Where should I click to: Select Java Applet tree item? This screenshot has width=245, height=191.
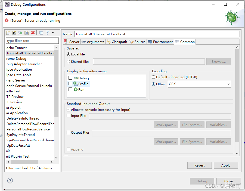tap(13, 107)
